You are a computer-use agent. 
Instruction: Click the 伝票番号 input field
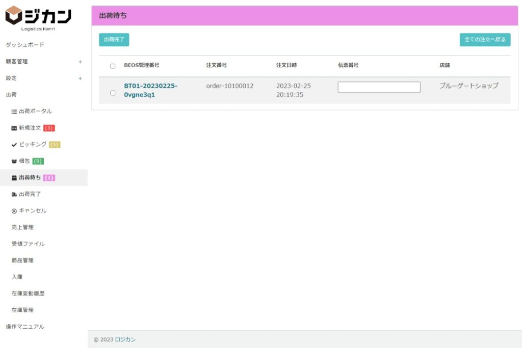(379, 87)
